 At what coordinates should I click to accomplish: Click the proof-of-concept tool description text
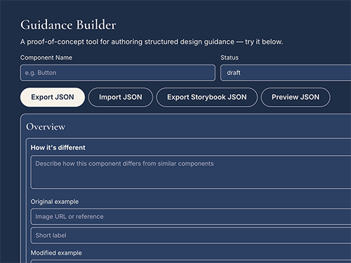pos(152,42)
